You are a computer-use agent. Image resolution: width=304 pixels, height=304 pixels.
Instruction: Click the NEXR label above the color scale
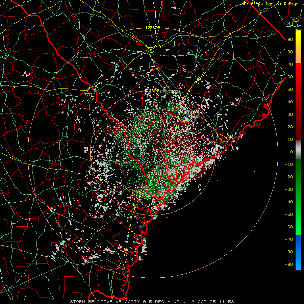point(297,20)
